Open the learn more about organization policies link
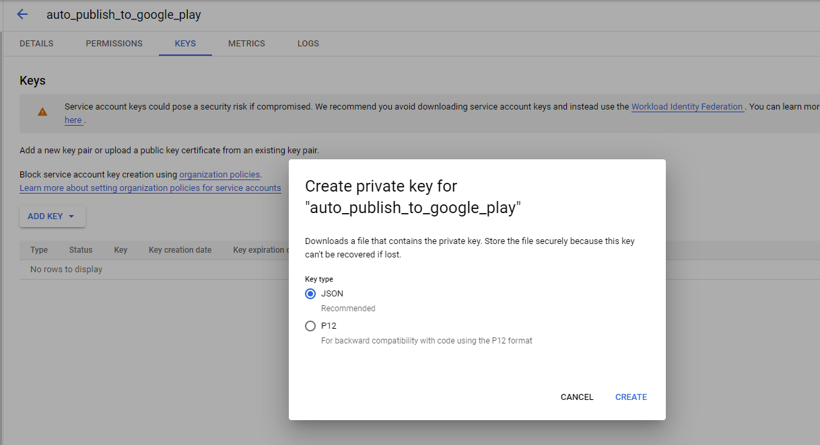Screen dimensions: 820x445 click(150, 188)
